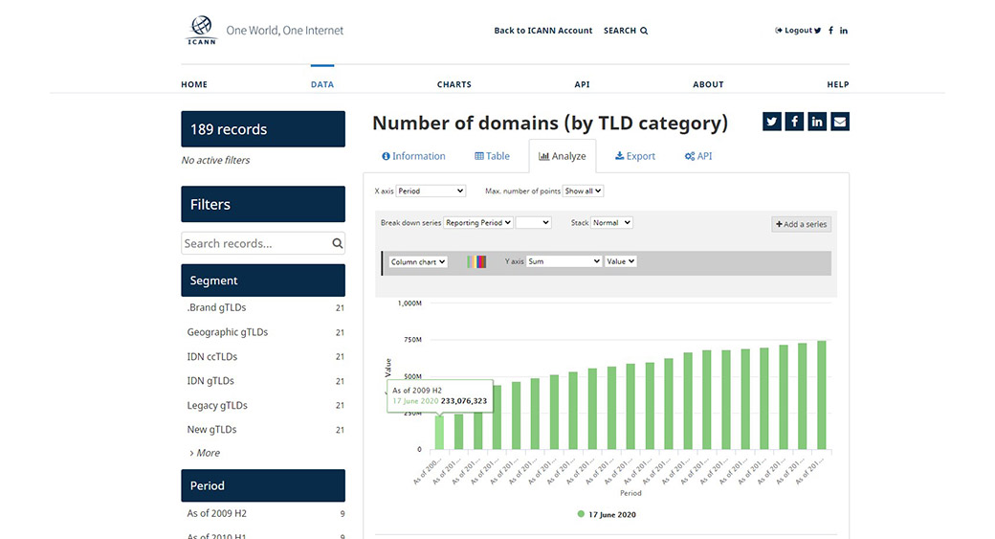This screenshot has width=995, height=539.
Task: Share on Twitter using the dark square icon
Action: (x=772, y=122)
